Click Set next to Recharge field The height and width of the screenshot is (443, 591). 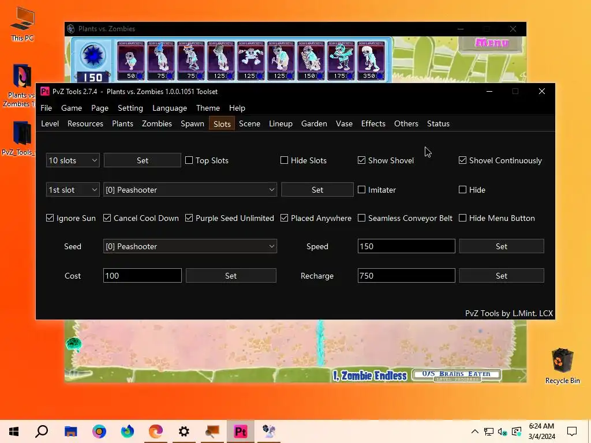(502, 275)
